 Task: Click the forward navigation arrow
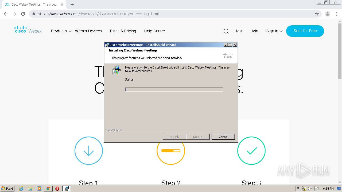click(x=14, y=14)
